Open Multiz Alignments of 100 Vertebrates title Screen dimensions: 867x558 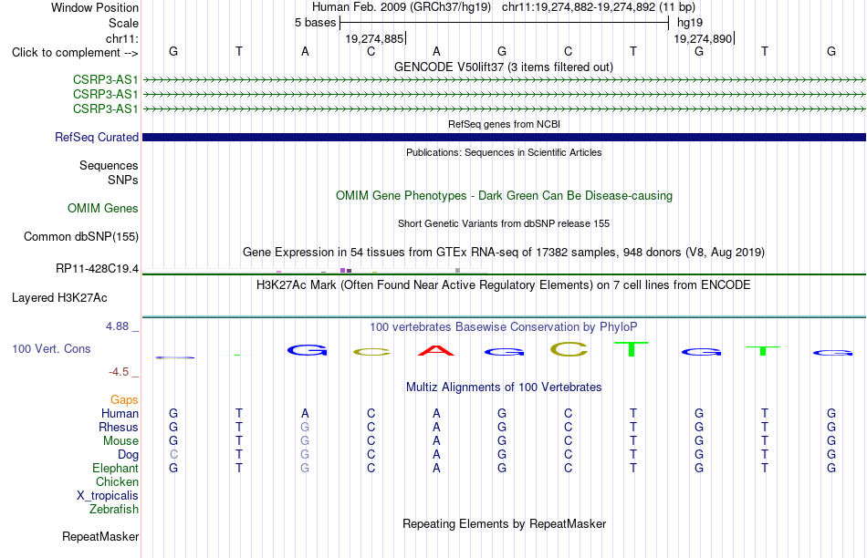click(504, 387)
